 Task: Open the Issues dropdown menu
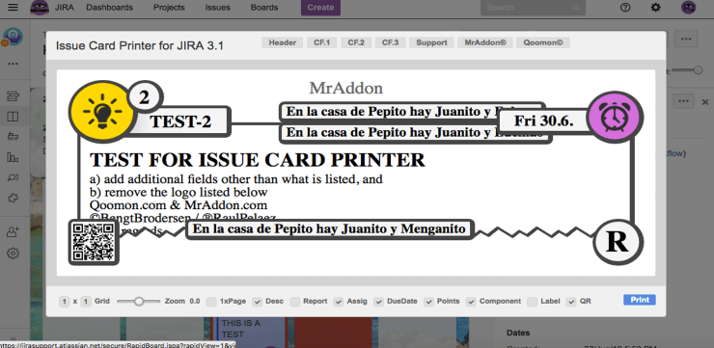point(218,8)
